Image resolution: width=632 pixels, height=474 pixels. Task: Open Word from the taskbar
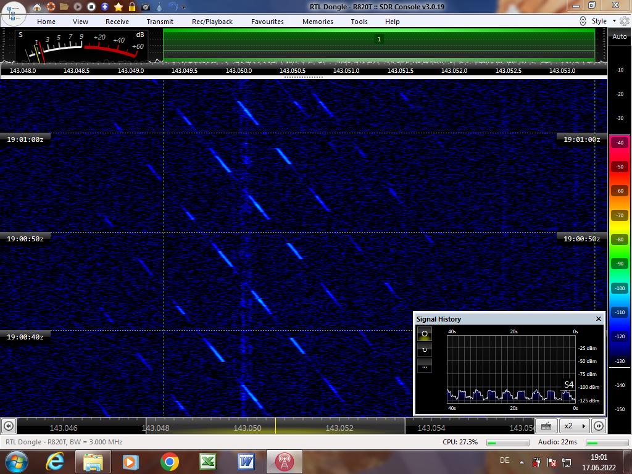point(246,462)
